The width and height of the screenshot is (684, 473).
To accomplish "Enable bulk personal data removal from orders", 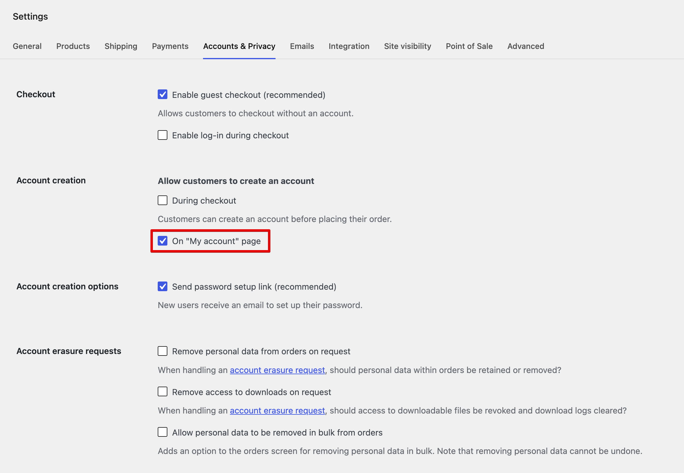I will tap(163, 432).
